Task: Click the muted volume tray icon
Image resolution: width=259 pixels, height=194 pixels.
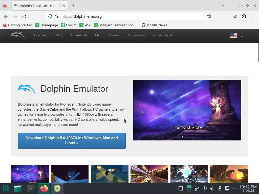Action: 212,188
